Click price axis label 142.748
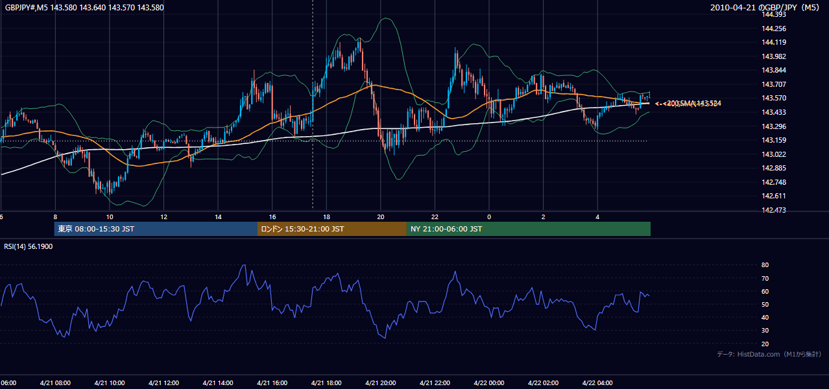The width and height of the screenshot is (829, 389). click(x=775, y=182)
